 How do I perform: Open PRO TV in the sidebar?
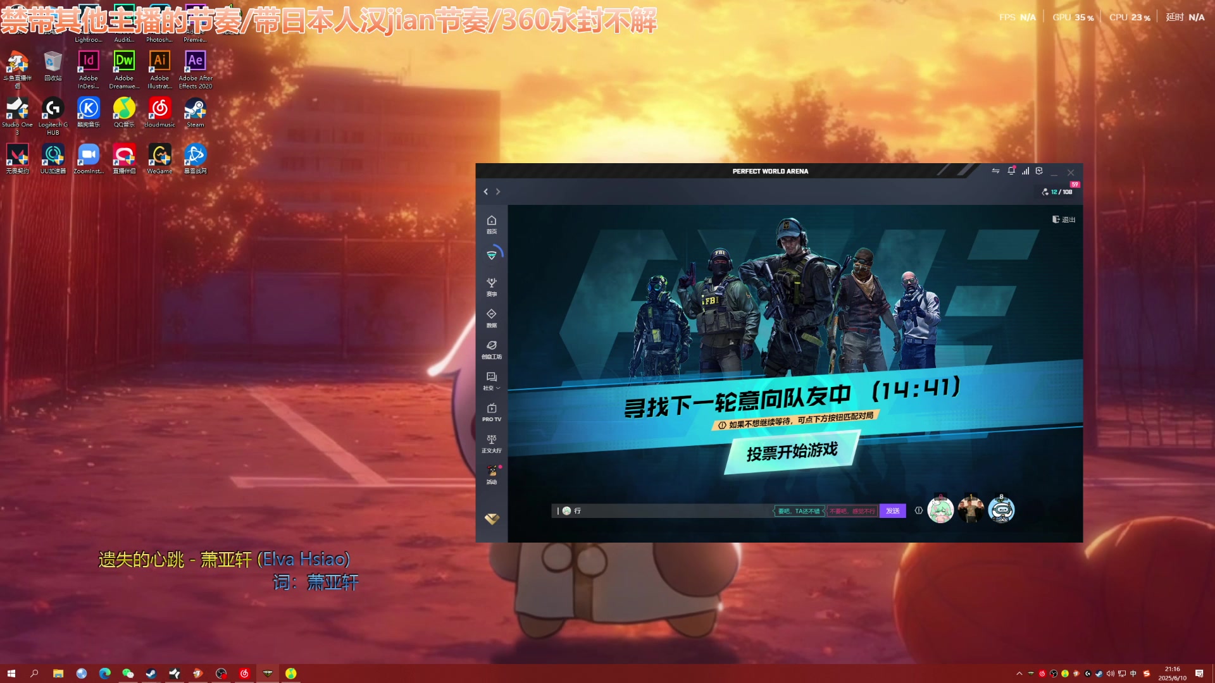click(x=492, y=412)
